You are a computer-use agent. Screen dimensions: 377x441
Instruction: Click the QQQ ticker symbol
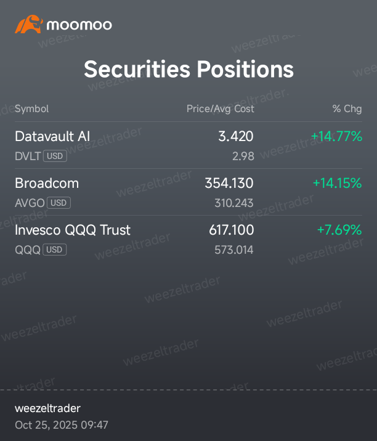coord(28,250)
